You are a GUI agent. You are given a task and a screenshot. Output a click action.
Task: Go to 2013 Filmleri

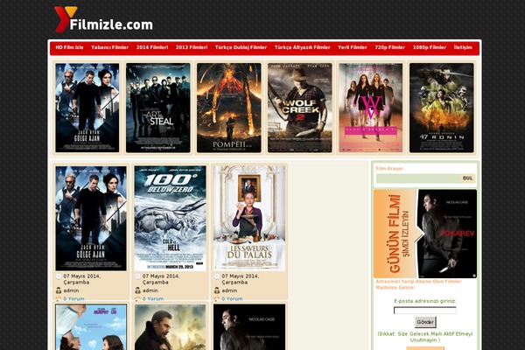192,47
